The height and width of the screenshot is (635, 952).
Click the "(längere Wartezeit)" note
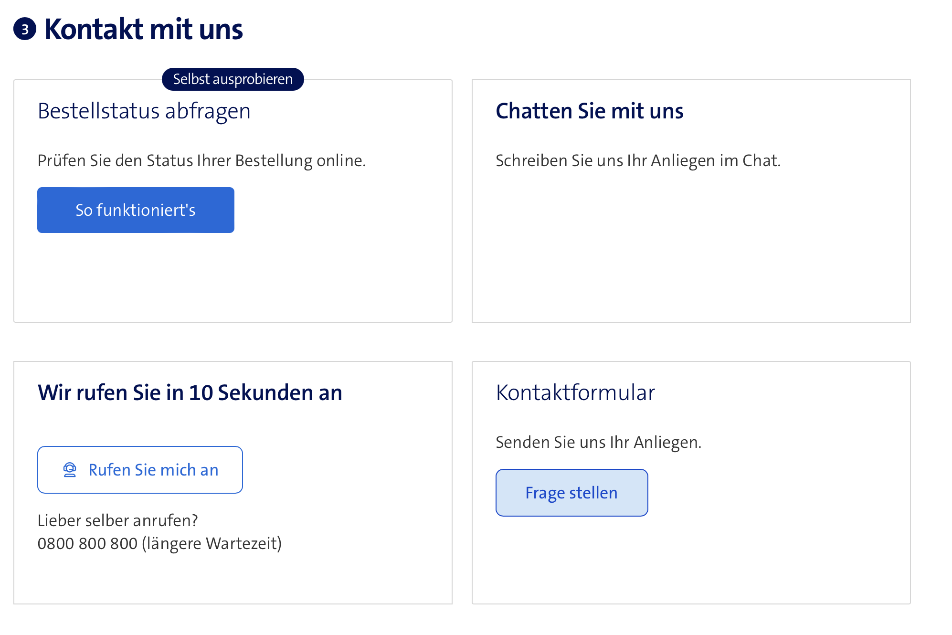coord(212,543)
